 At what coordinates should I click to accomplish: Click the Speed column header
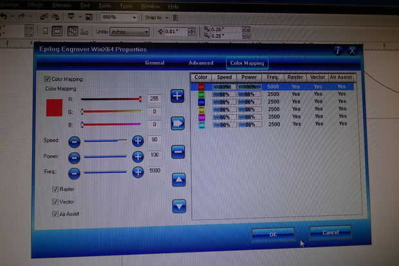pyautogui.click(x=224, y=77)
